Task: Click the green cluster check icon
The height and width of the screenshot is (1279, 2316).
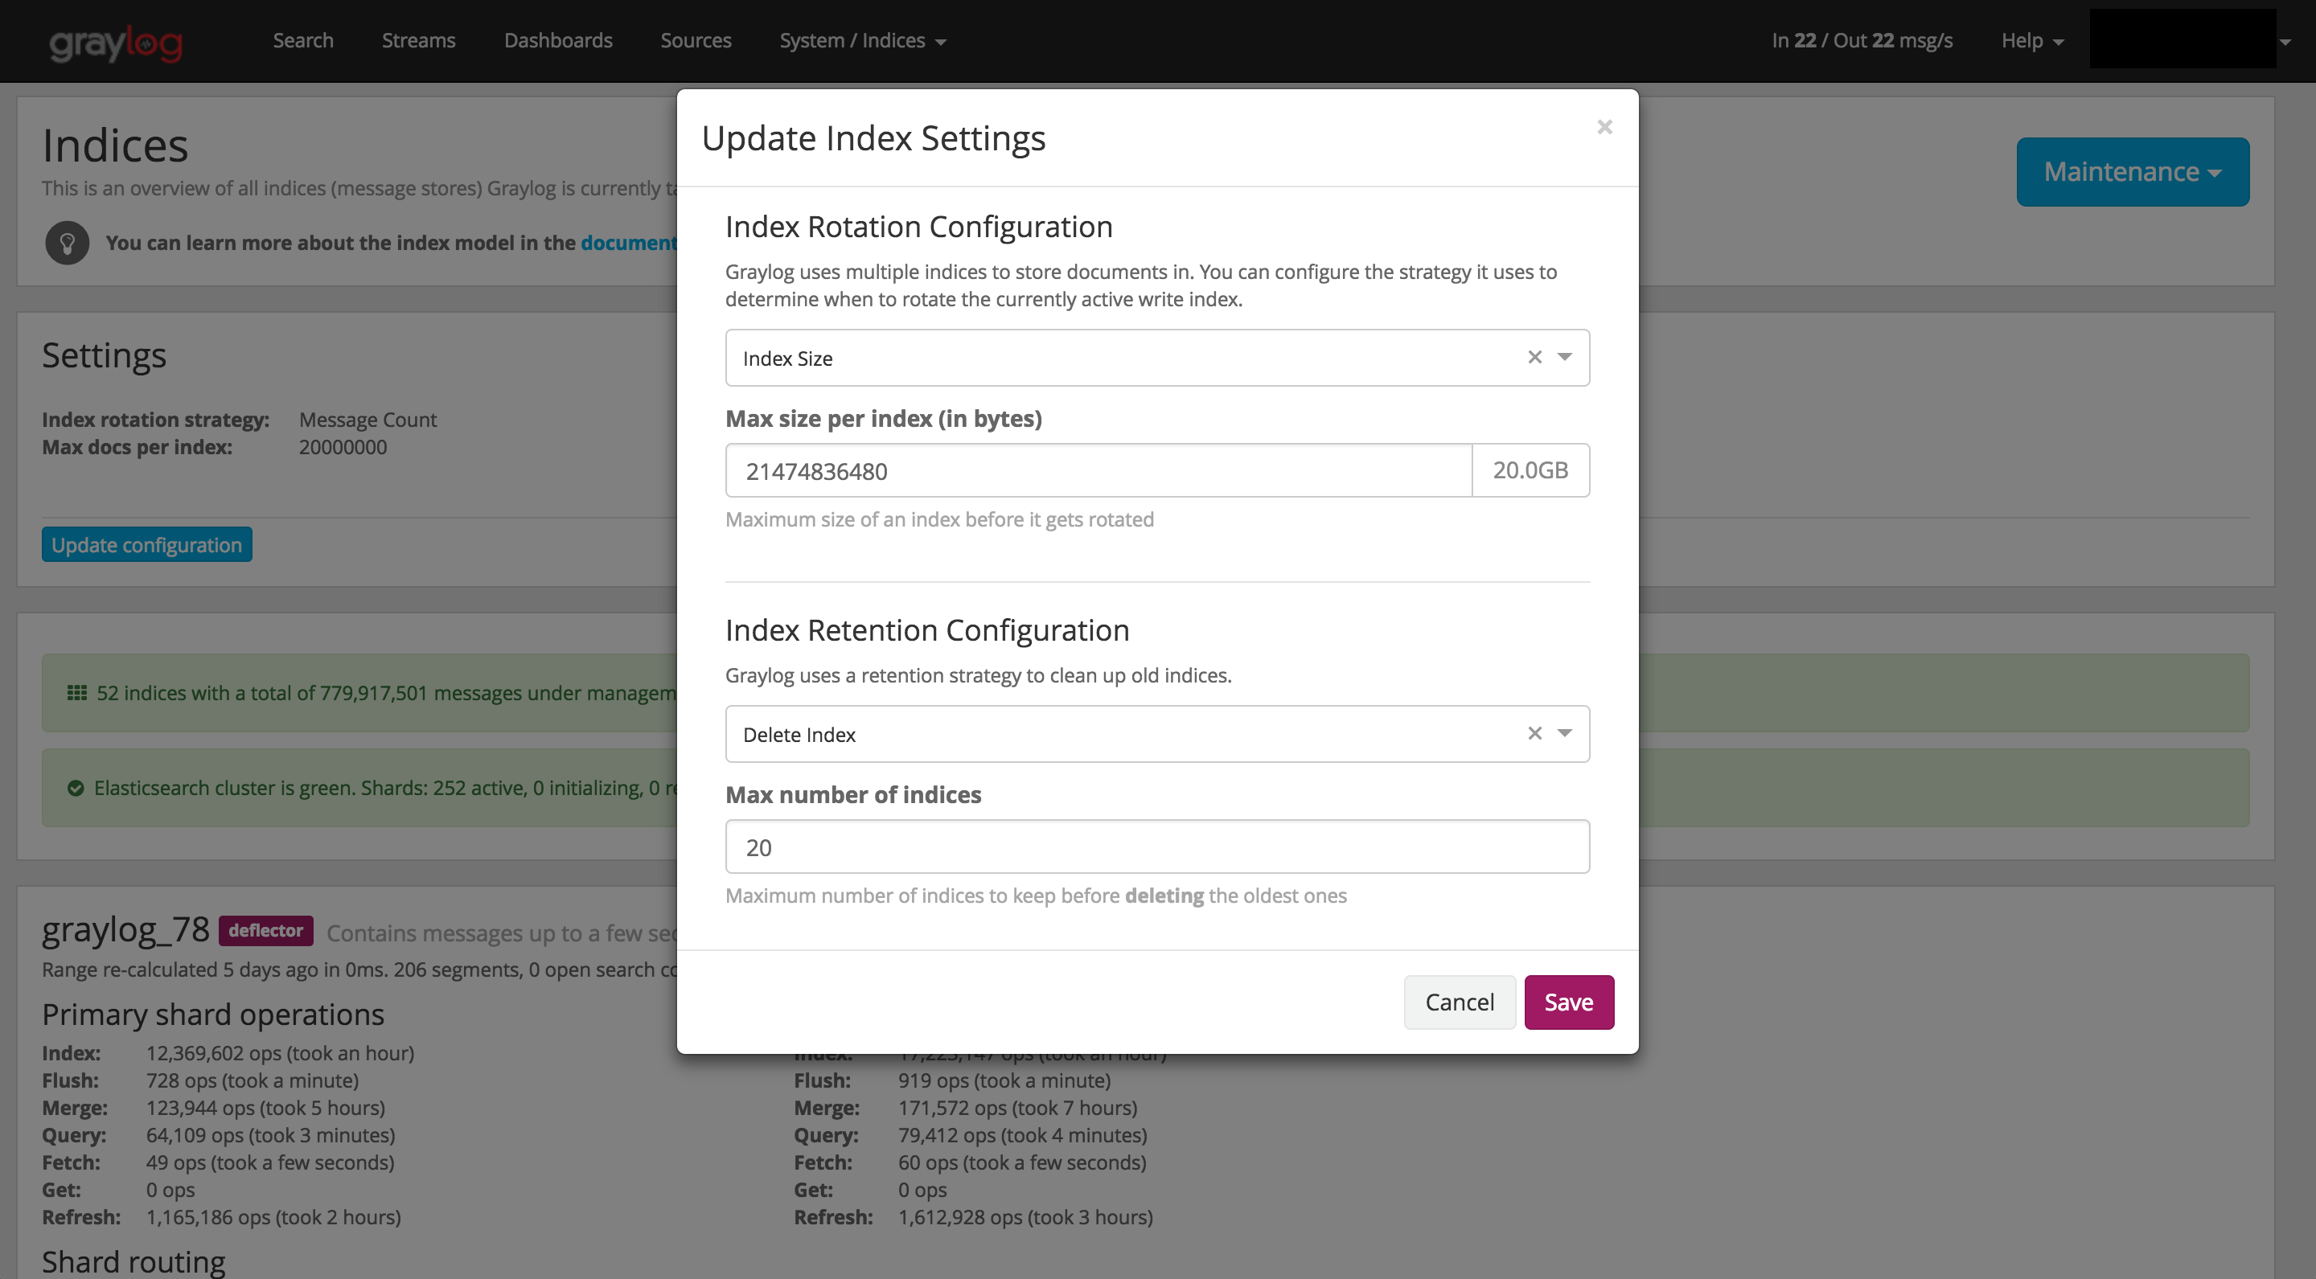Action: coord(76,789)
